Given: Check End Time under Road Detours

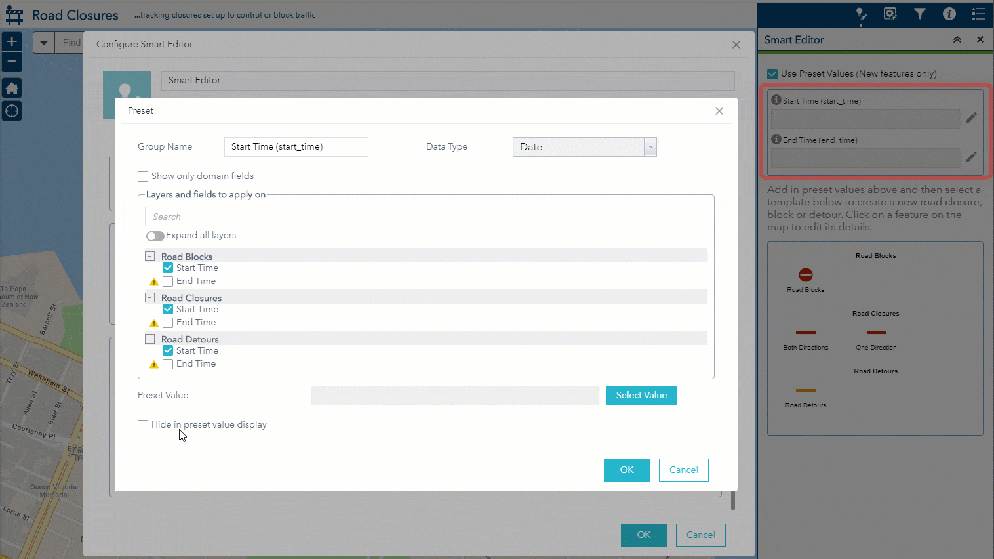Looking at the screenshot, I should pos(168,364).
